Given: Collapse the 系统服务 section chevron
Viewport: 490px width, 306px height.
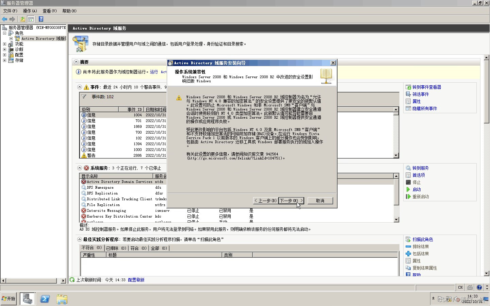Looking at the screenshot, I should coord(80,168).
